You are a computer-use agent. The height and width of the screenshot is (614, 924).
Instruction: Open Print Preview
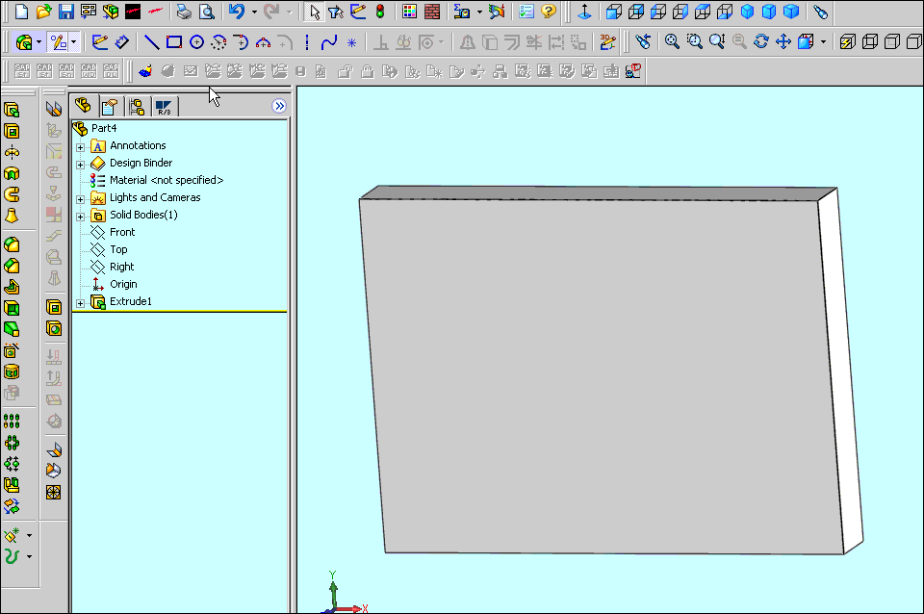coord(206,12)
